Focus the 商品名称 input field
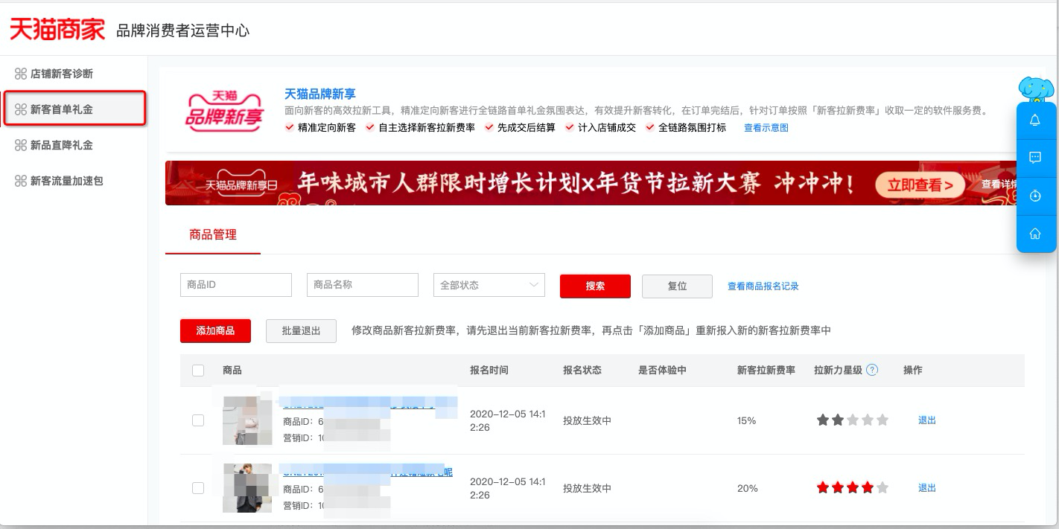This screenshot has width=1059, height=529. coord(363,285)
